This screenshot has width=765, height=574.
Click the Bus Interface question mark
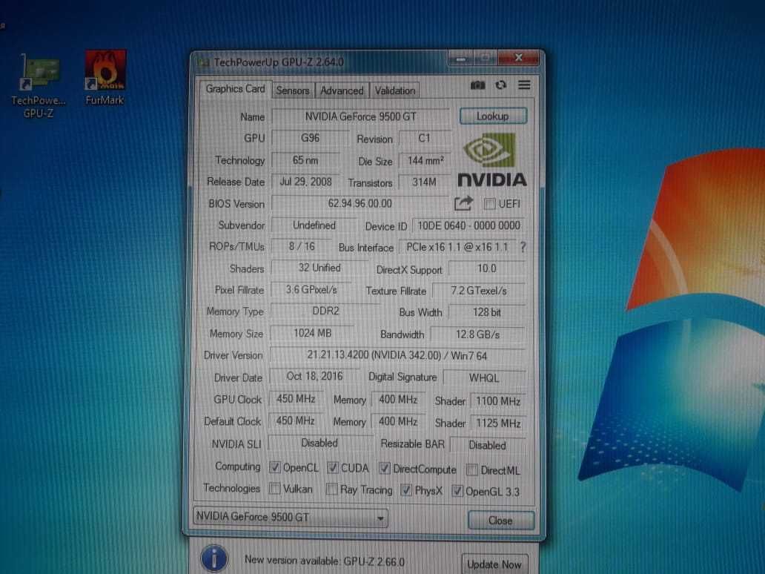click(x=523, y=247)
